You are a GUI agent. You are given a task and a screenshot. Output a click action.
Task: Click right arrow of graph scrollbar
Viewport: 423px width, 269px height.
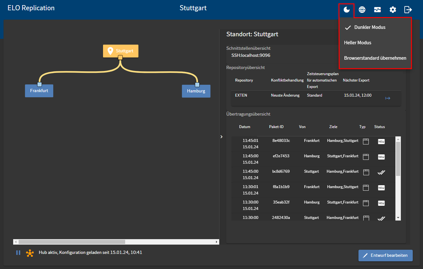pyautogui.click(x=217, y=242)
